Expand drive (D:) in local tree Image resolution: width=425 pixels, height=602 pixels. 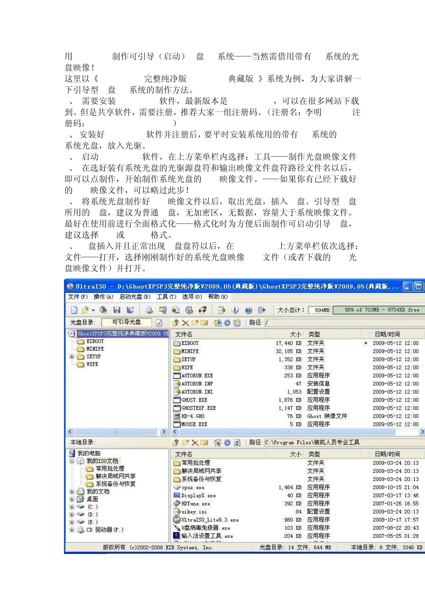(72, 514)
